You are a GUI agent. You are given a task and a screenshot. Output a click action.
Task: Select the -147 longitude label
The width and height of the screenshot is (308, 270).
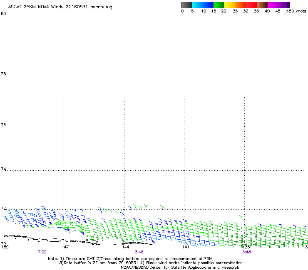[x=64, y=247]
